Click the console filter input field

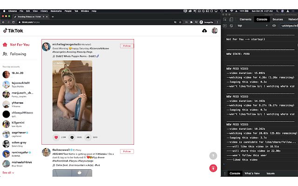click(x=289, y=26)
